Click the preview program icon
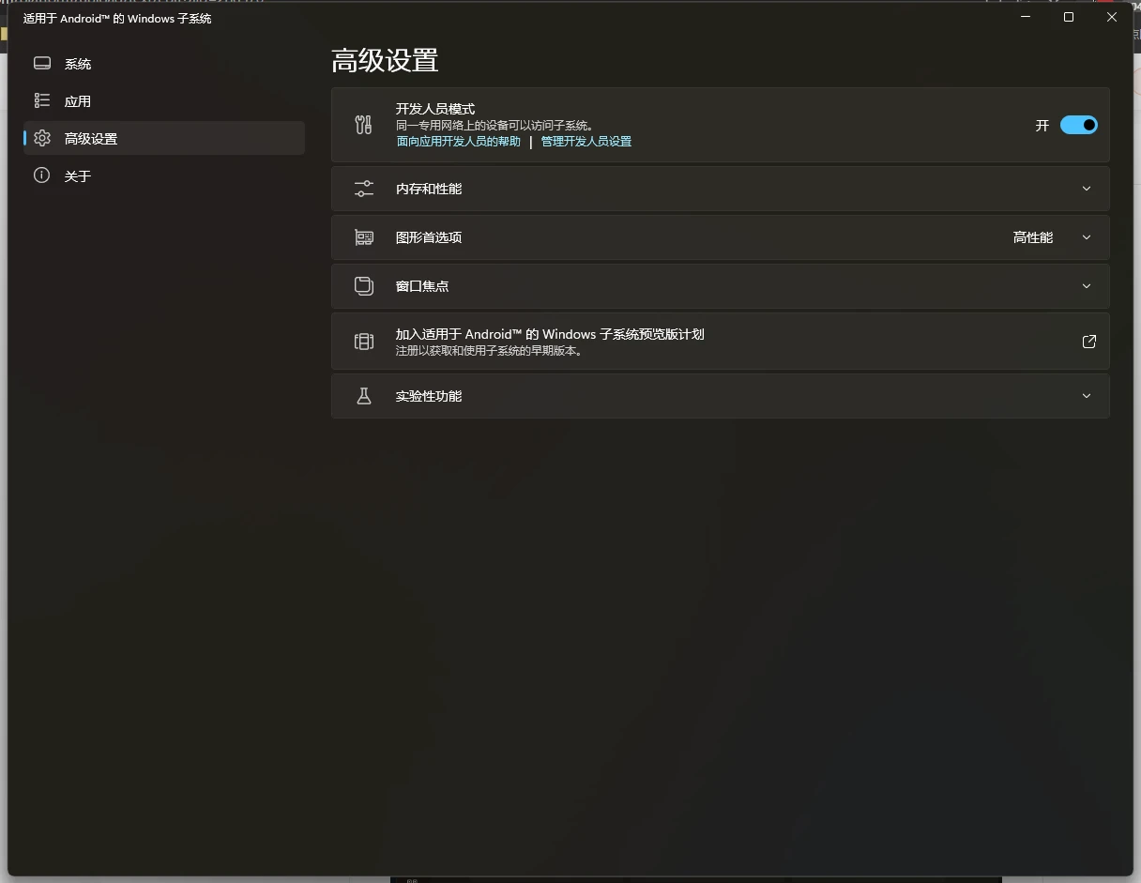This screenshot has width=1141, height=883. [364, 342]
